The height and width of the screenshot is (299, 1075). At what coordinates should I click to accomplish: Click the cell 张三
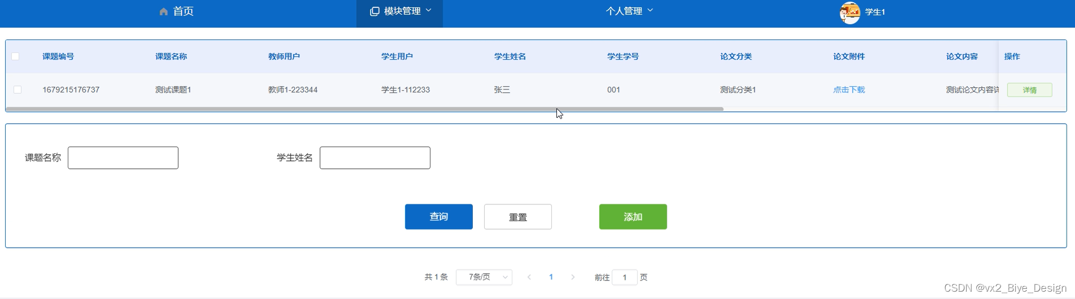[x=502, y=90]
